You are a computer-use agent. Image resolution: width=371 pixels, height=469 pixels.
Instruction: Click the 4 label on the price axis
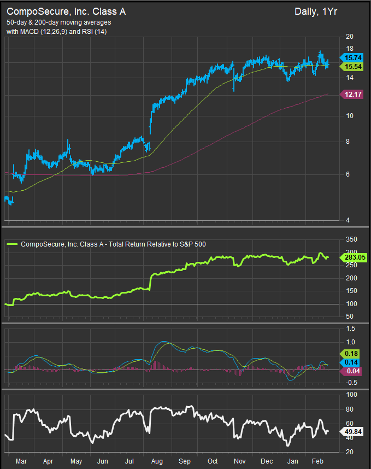click(348, 220)
